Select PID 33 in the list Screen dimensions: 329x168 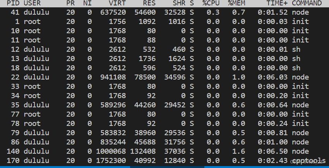pos(15,86)
